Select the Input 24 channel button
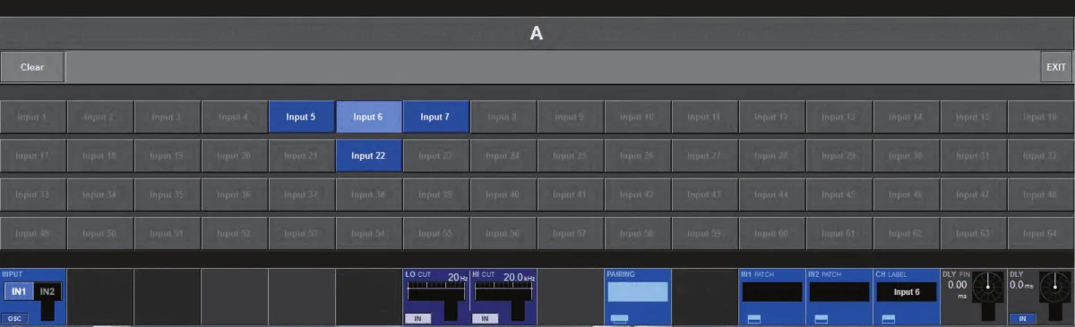Screen dimensions: 1075x327 click(x=503, y=156)
